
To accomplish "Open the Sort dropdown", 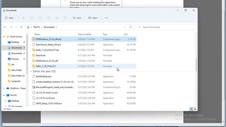I will pos(78,18).
